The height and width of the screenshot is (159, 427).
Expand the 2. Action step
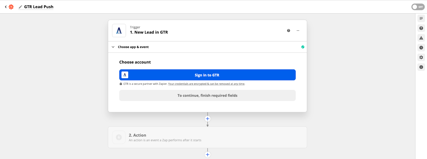207,137
